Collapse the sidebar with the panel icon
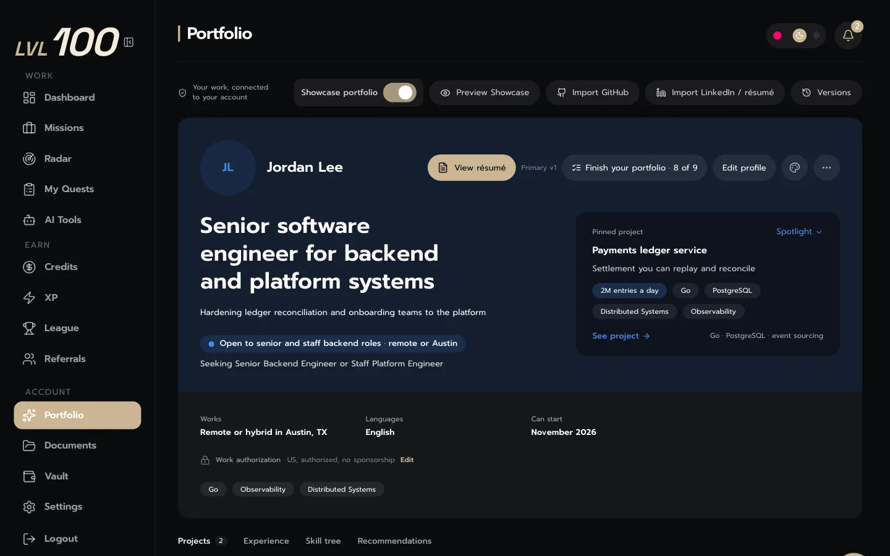 click(x=129, y=42)
